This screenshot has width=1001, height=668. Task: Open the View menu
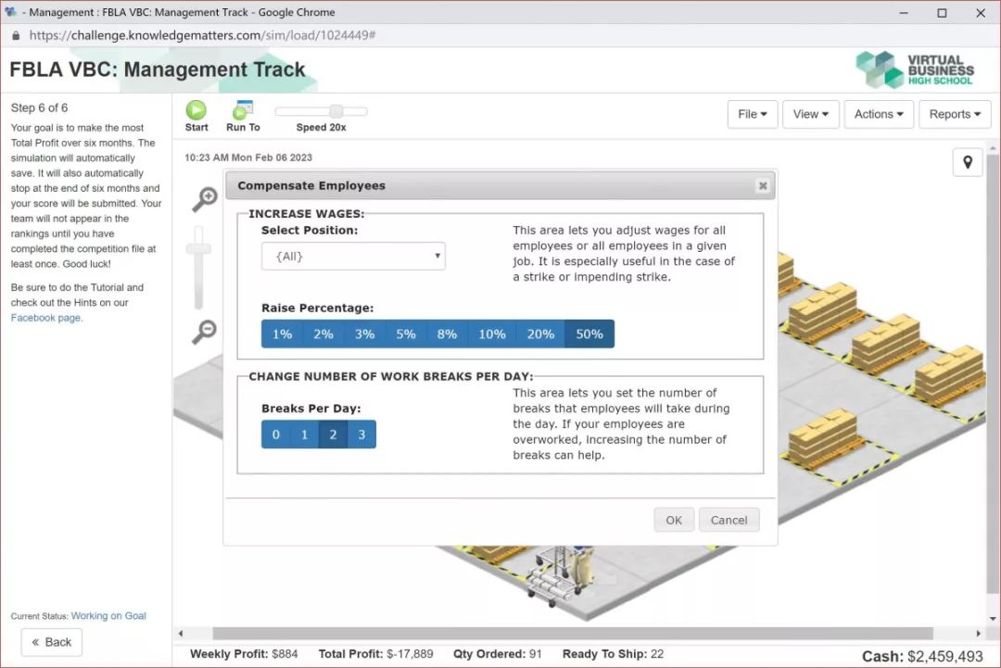(x=811, y=114)
